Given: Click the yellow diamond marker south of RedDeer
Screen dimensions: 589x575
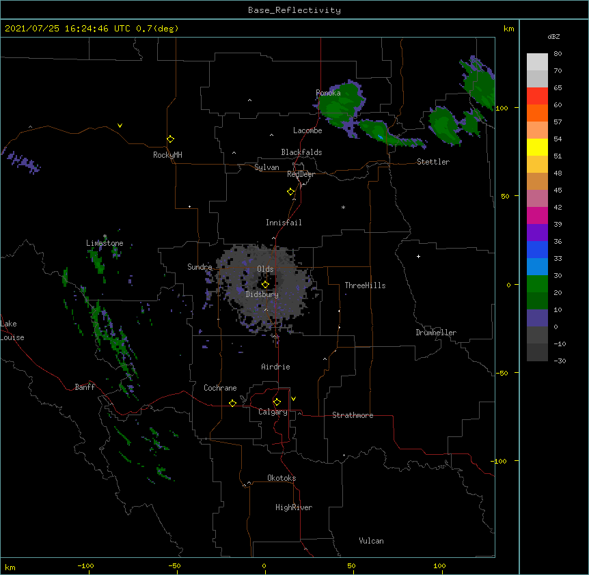Looking at the screenshot, I should (291, 192).
